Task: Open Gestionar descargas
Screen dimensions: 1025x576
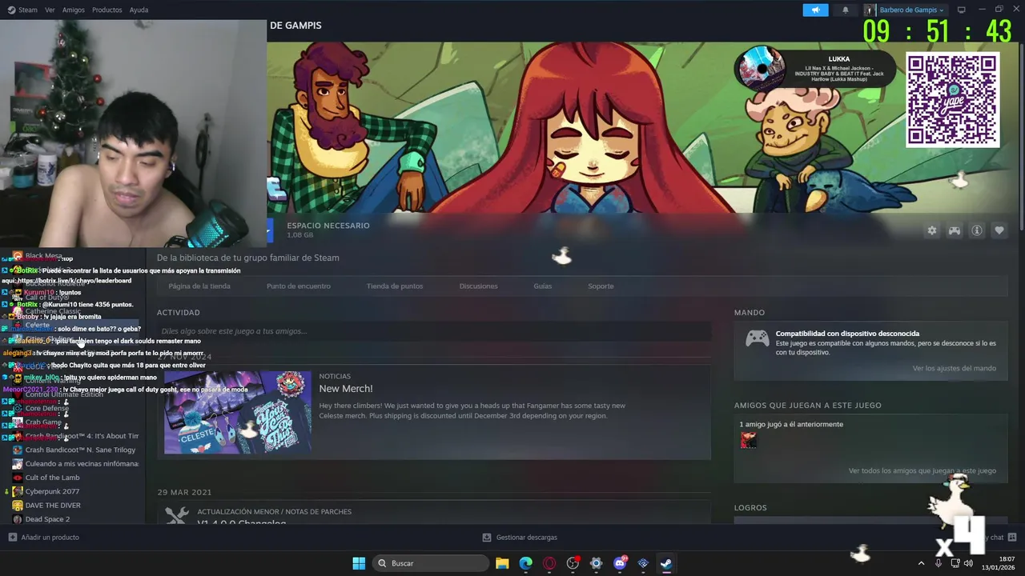Action: [520, 538]
